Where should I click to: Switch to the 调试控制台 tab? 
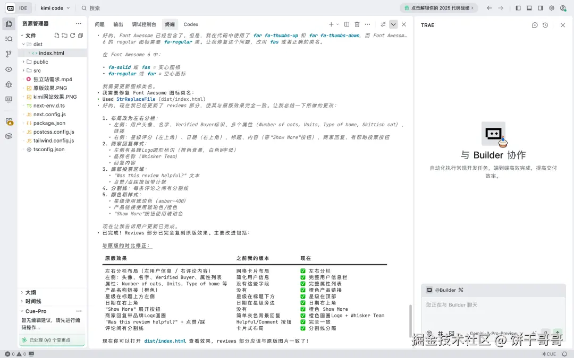point(144,24)
